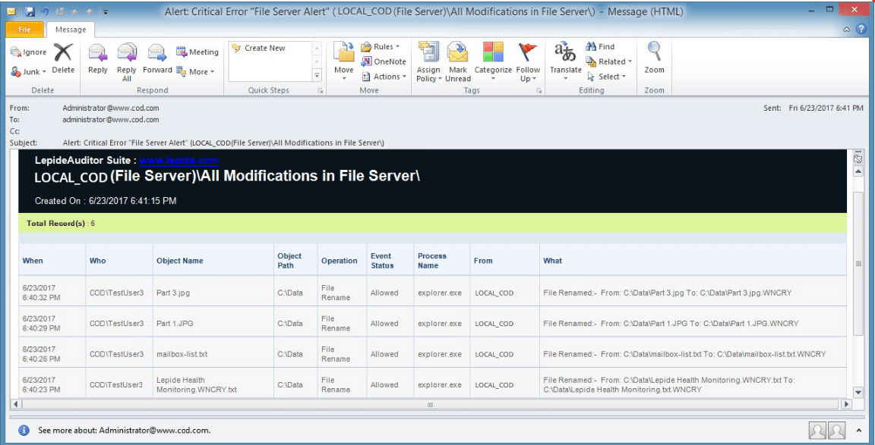Open the Actions dropdown
Viewport: 875px width, 445px height.
[384, 77]
